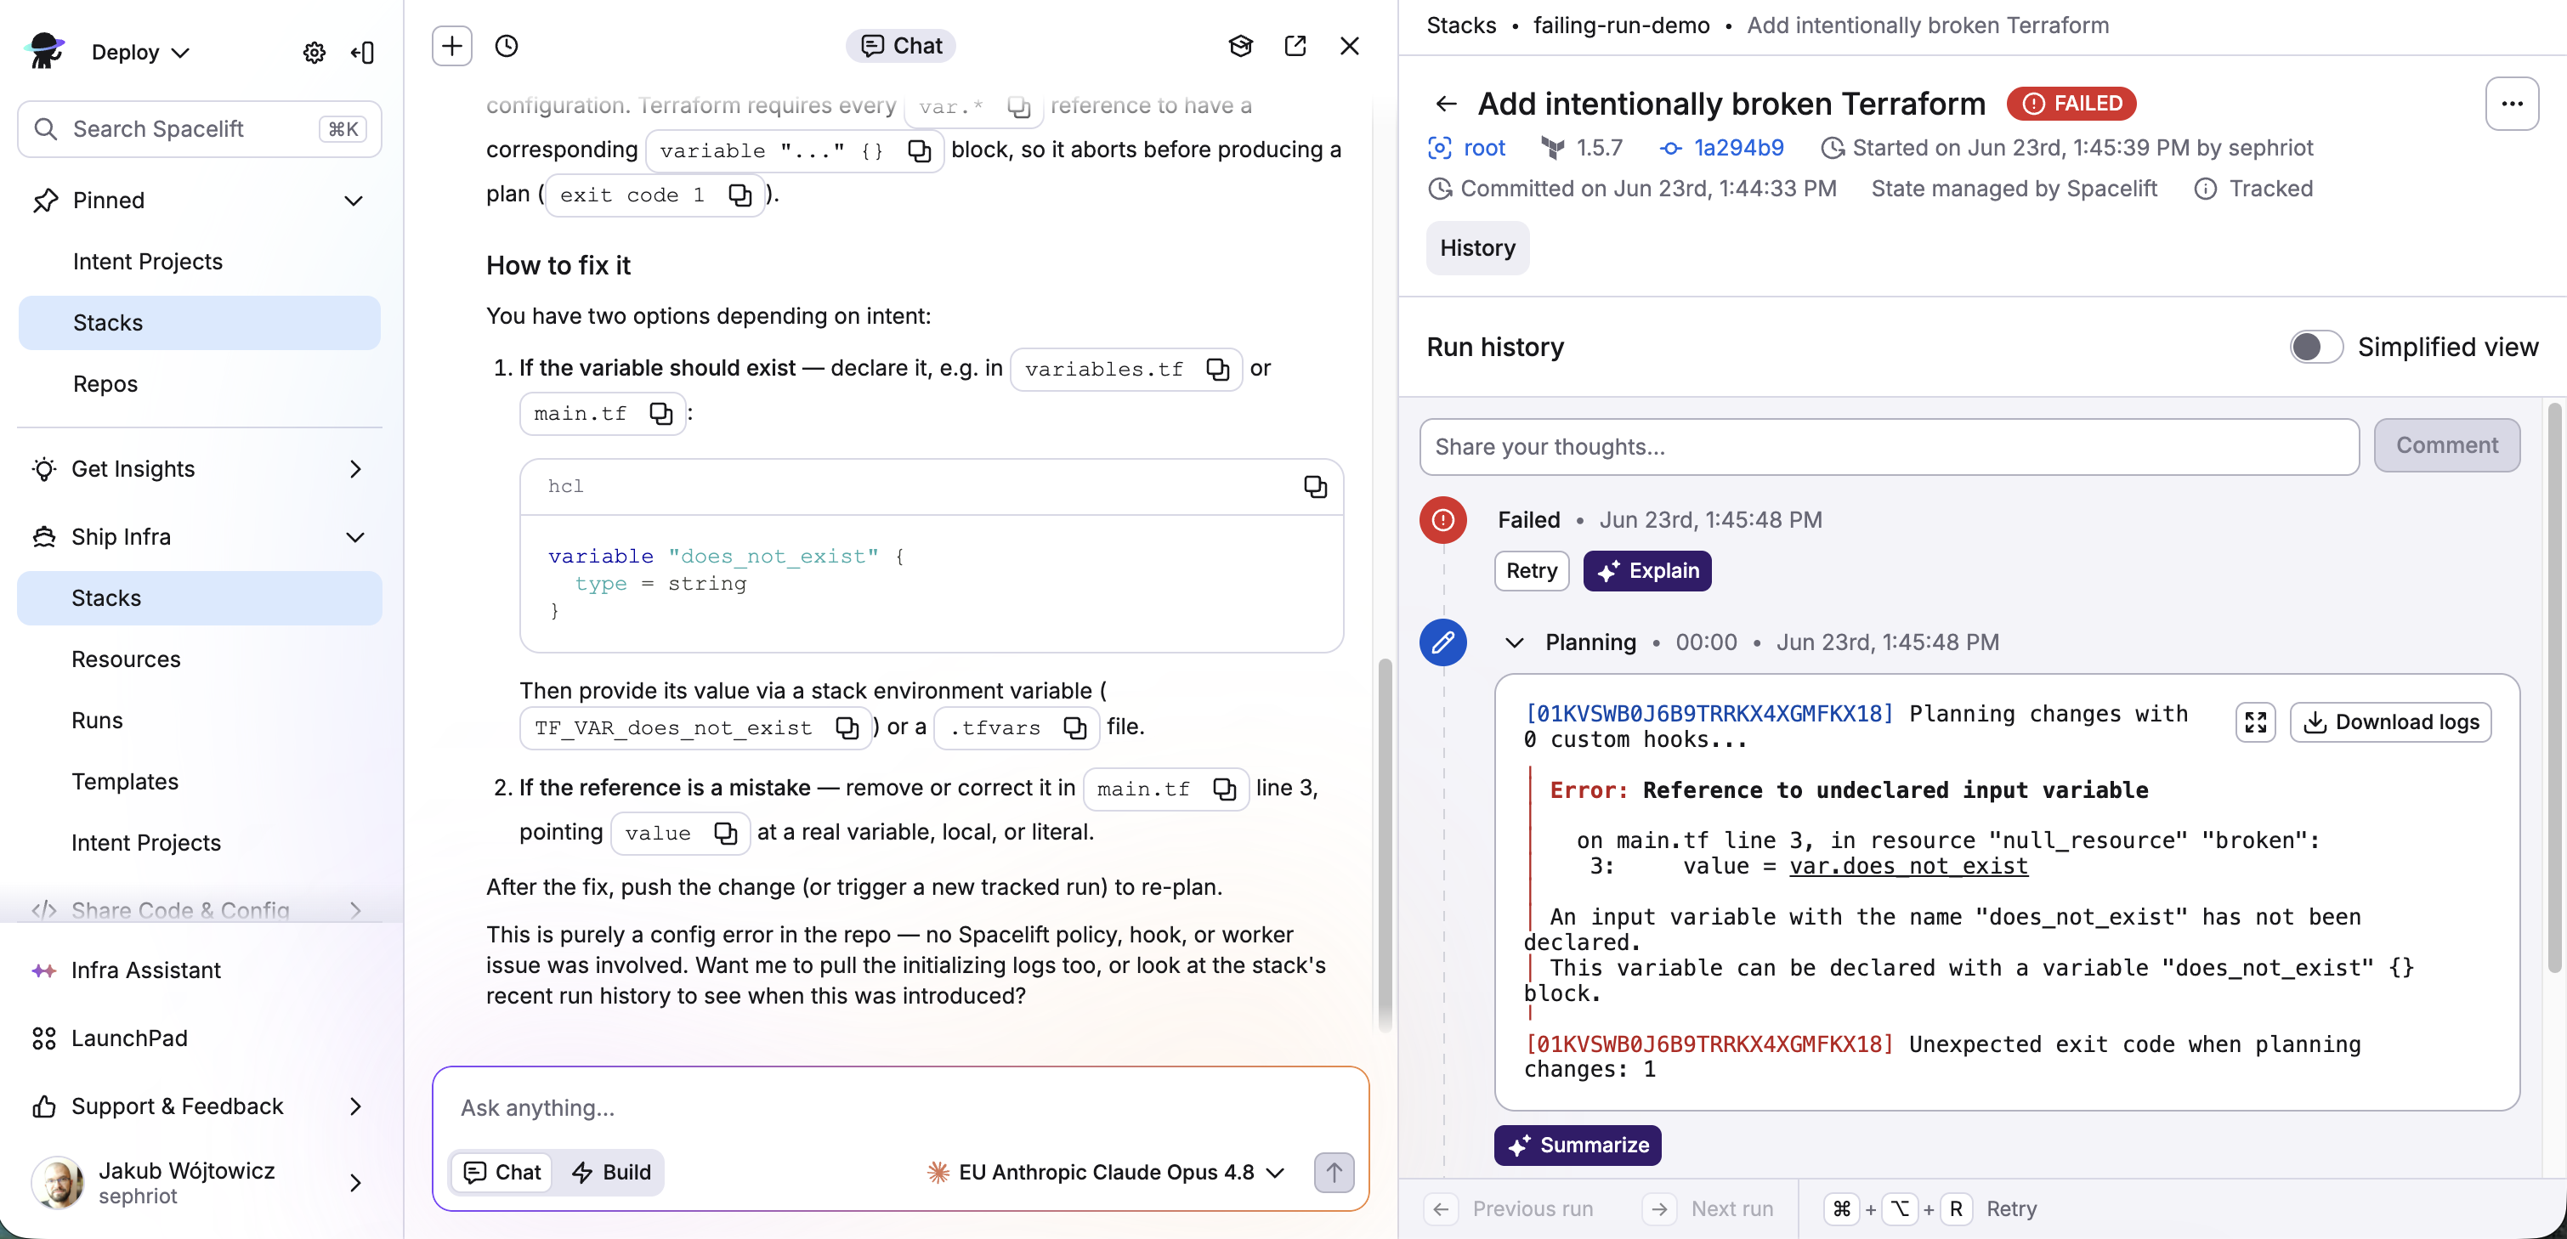The image size is (2567, 1239).
Task: Expand the planning logs to fullscreen
Action: click(x=2255, y=722)
